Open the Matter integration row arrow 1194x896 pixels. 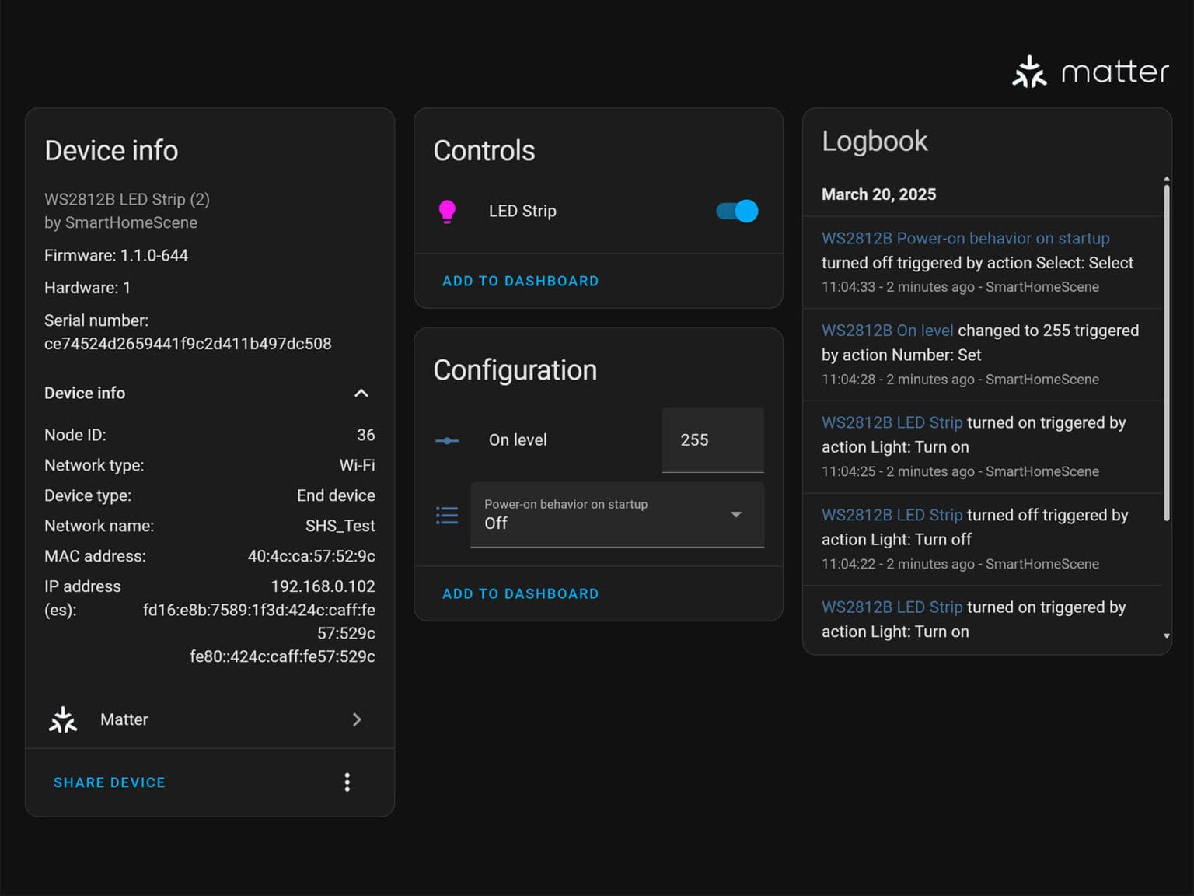pos(357,720)
